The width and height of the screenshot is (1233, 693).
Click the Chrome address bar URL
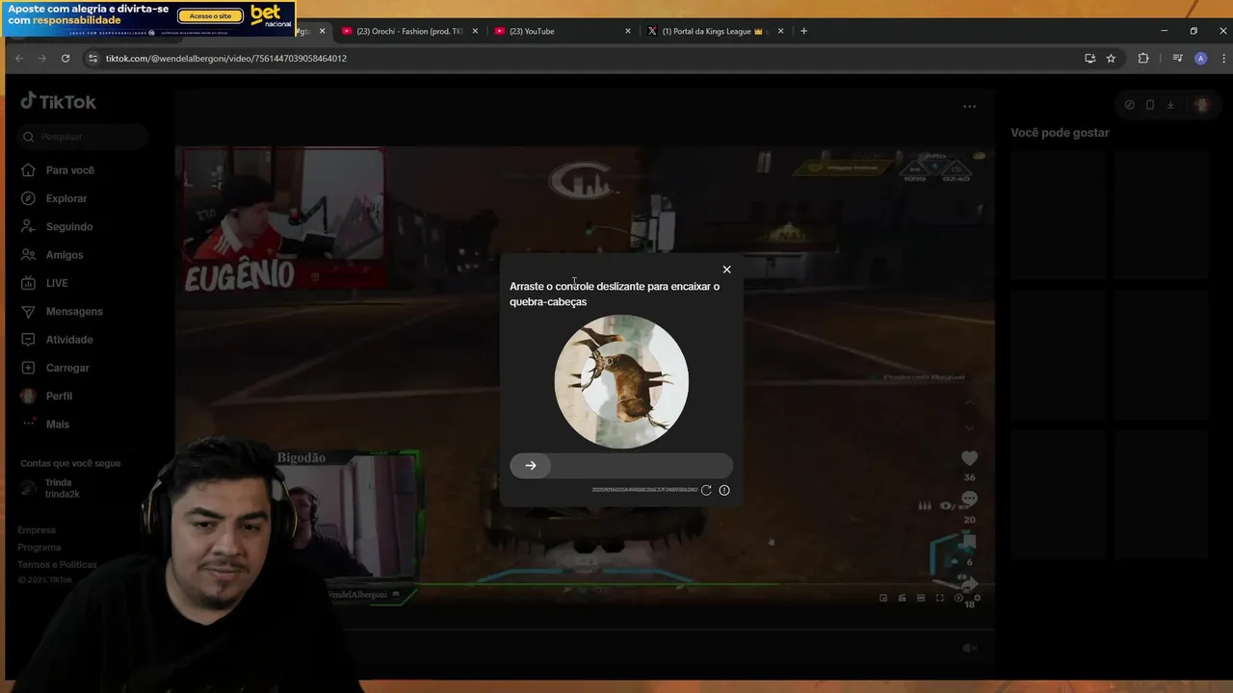coord(226,59)
